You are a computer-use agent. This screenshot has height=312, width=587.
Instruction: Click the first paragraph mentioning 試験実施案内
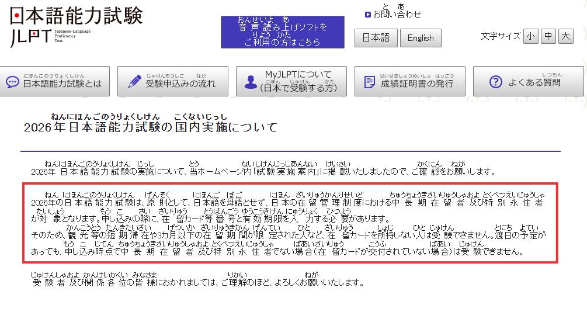pos(263,172)
